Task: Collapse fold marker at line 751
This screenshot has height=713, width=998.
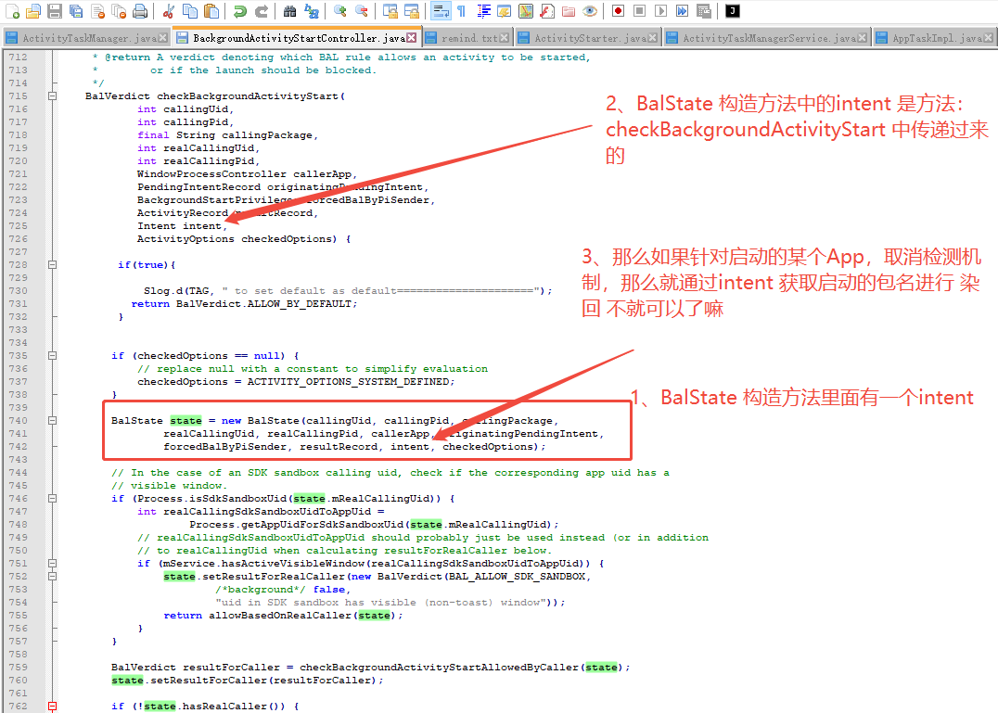Action: tap(52, 564)
